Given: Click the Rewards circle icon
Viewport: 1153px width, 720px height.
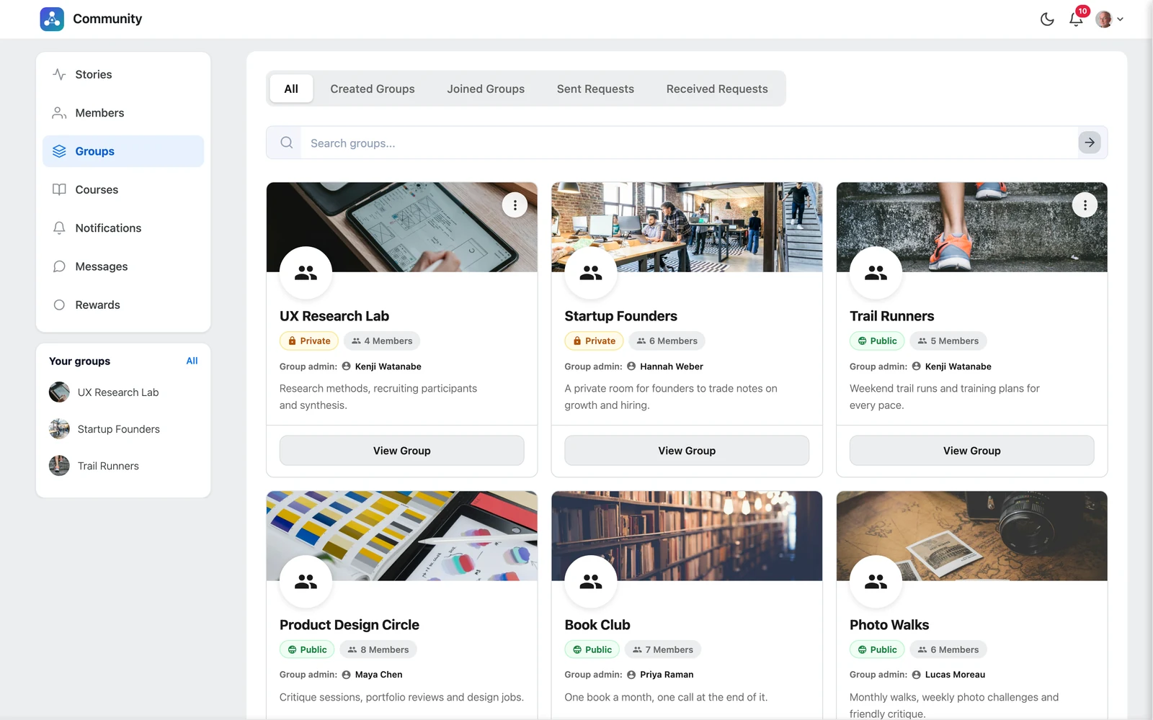Looking at the screenshot, I should [59, 305].
